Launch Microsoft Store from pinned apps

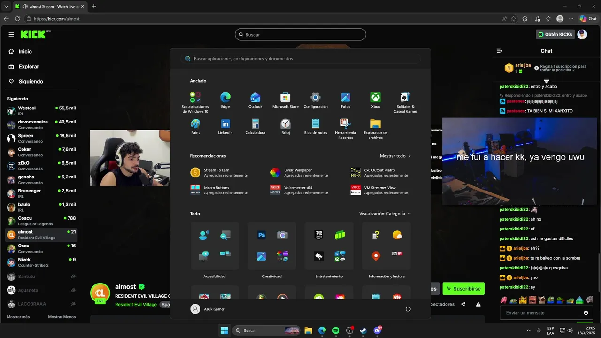(285, 100)
